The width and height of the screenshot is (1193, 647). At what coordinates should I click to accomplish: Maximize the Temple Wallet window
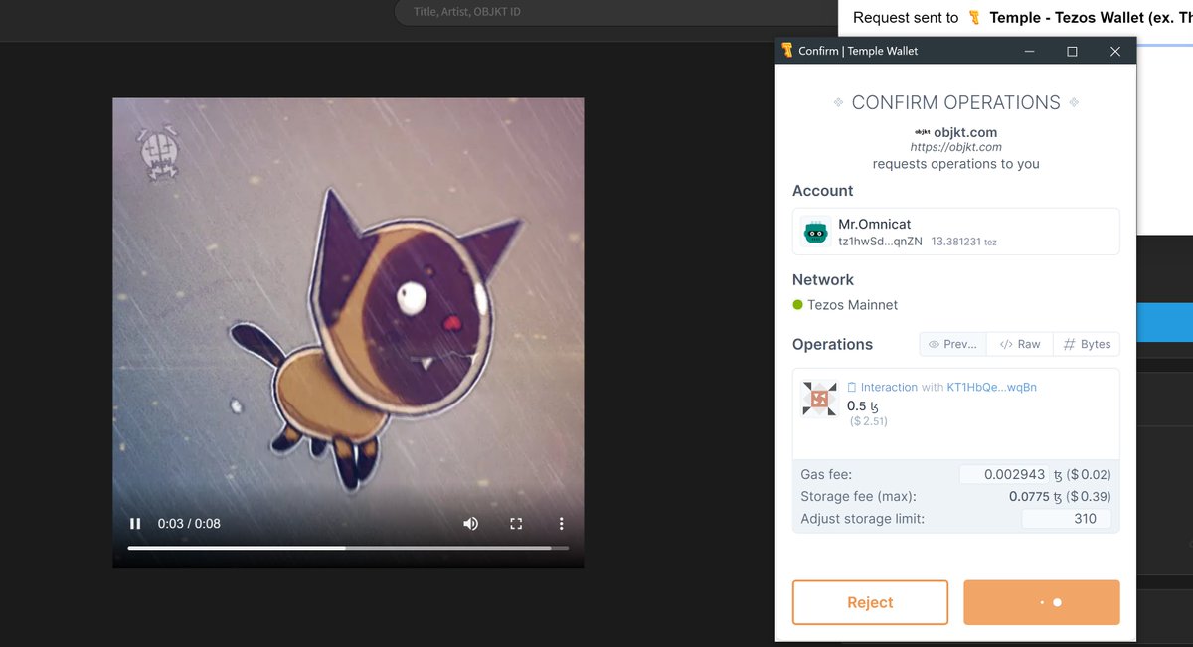1072,52
